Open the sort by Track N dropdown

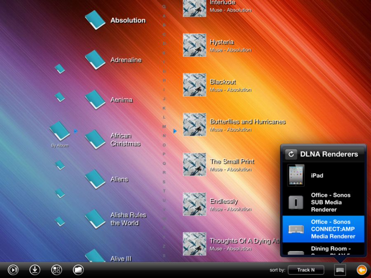(x=306, y=270)
